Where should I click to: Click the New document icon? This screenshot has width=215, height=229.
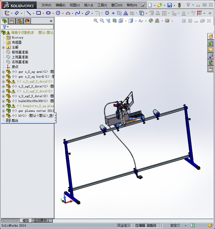point(150,5)
